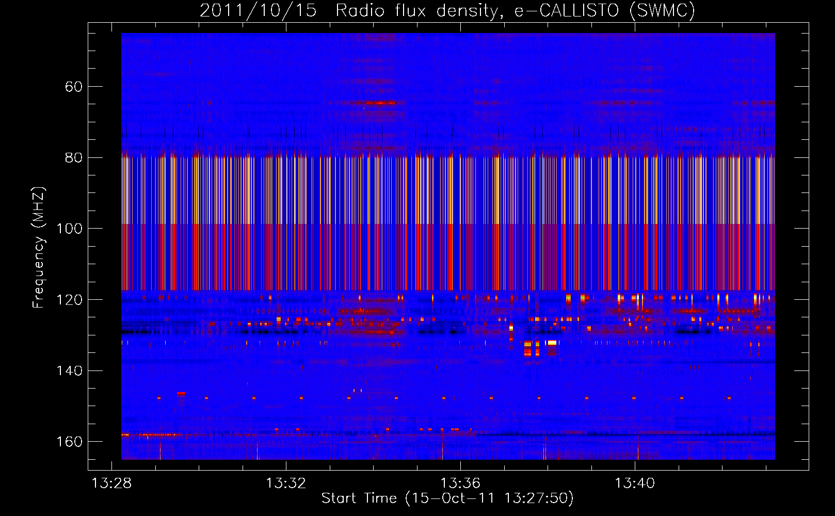Click the 100 frequency tick label

(69, 229)
